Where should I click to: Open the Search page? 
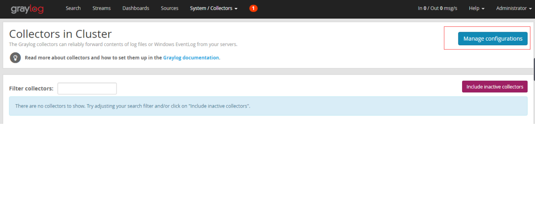73,8
